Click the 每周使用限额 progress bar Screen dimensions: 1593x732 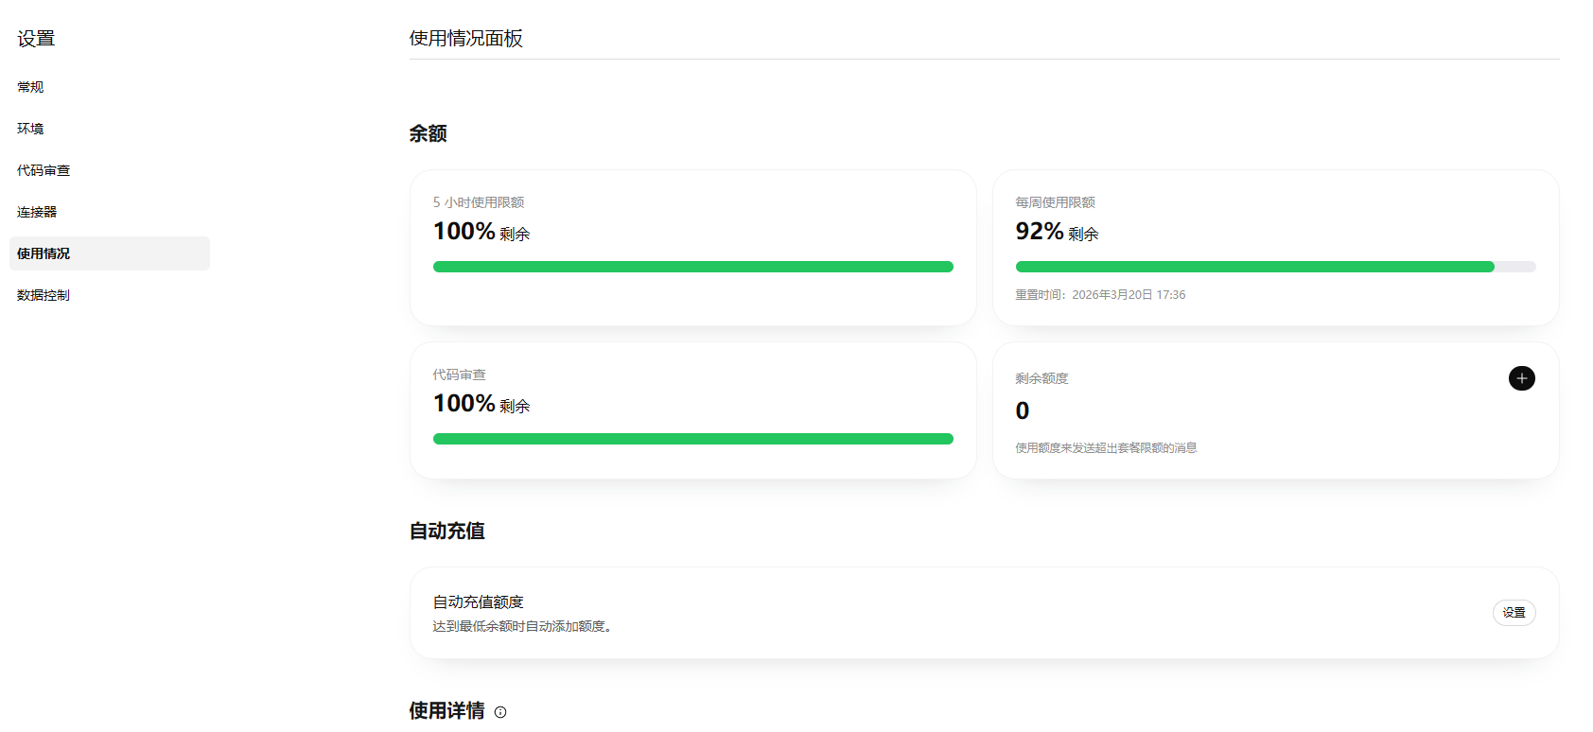click(1274, 267)
